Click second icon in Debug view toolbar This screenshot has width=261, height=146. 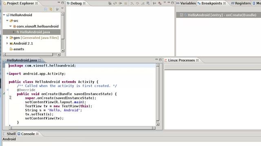tap(115, 3)
